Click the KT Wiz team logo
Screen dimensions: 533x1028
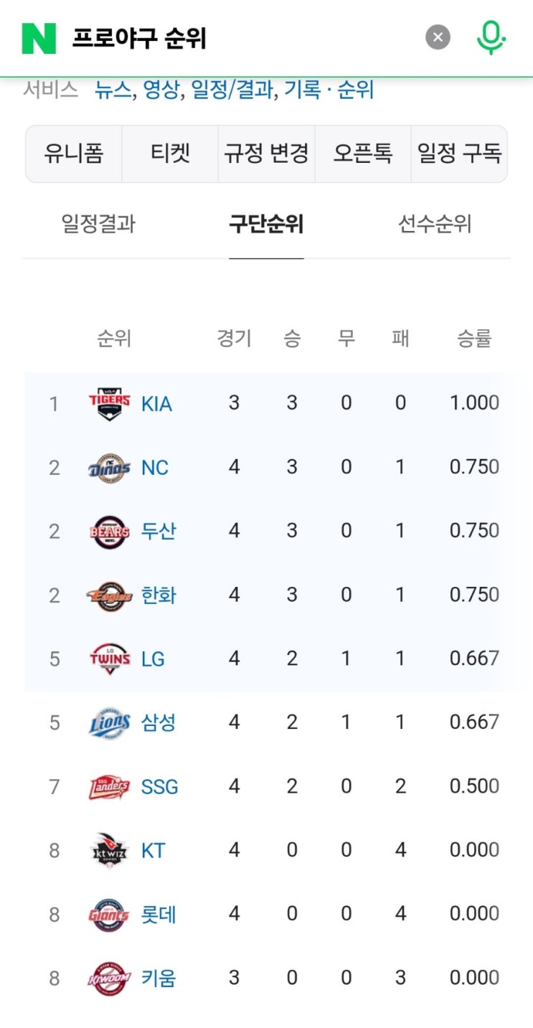click(x=109, y=851)
